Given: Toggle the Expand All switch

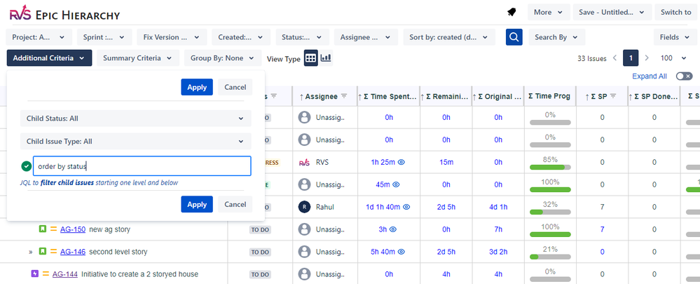Looking at the screenshot, I should pos(684,76).
